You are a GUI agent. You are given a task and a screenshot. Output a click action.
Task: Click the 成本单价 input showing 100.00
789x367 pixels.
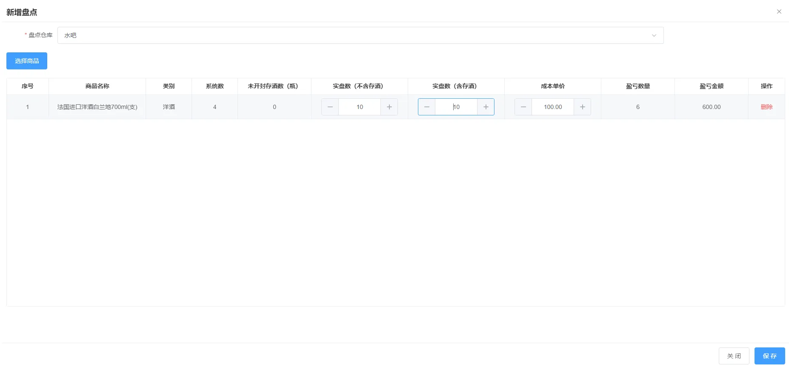(552, 107)
